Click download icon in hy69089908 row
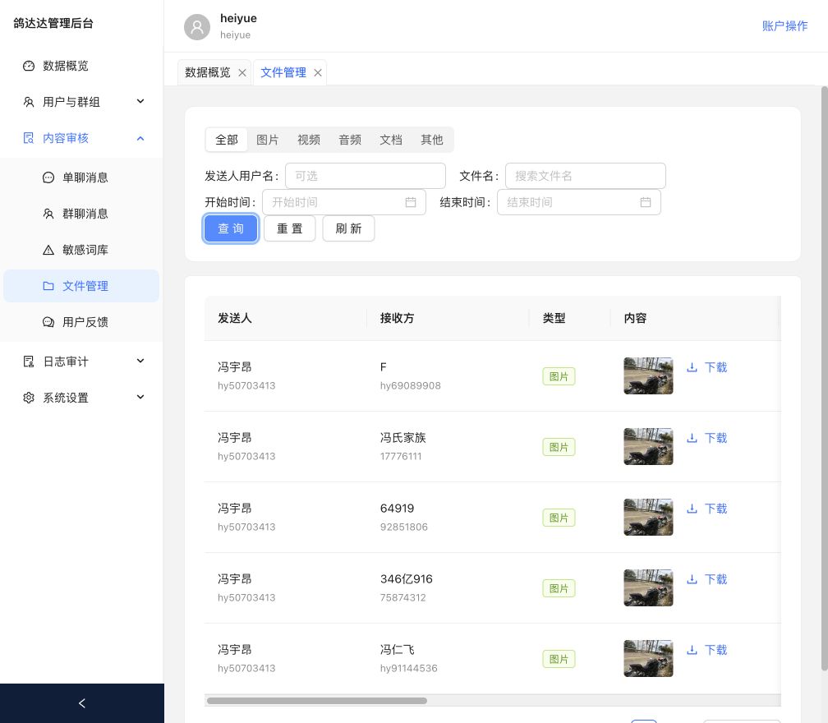Viewport: 828px width, 723px height. click(692, 367)
